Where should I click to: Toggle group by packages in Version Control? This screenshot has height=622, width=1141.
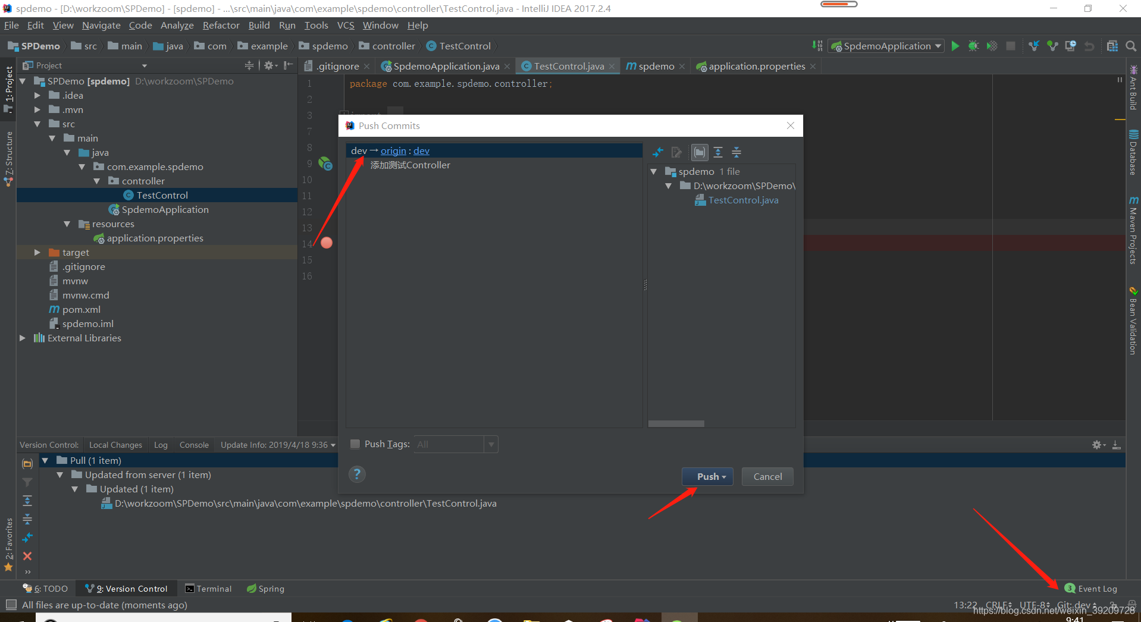27,463
